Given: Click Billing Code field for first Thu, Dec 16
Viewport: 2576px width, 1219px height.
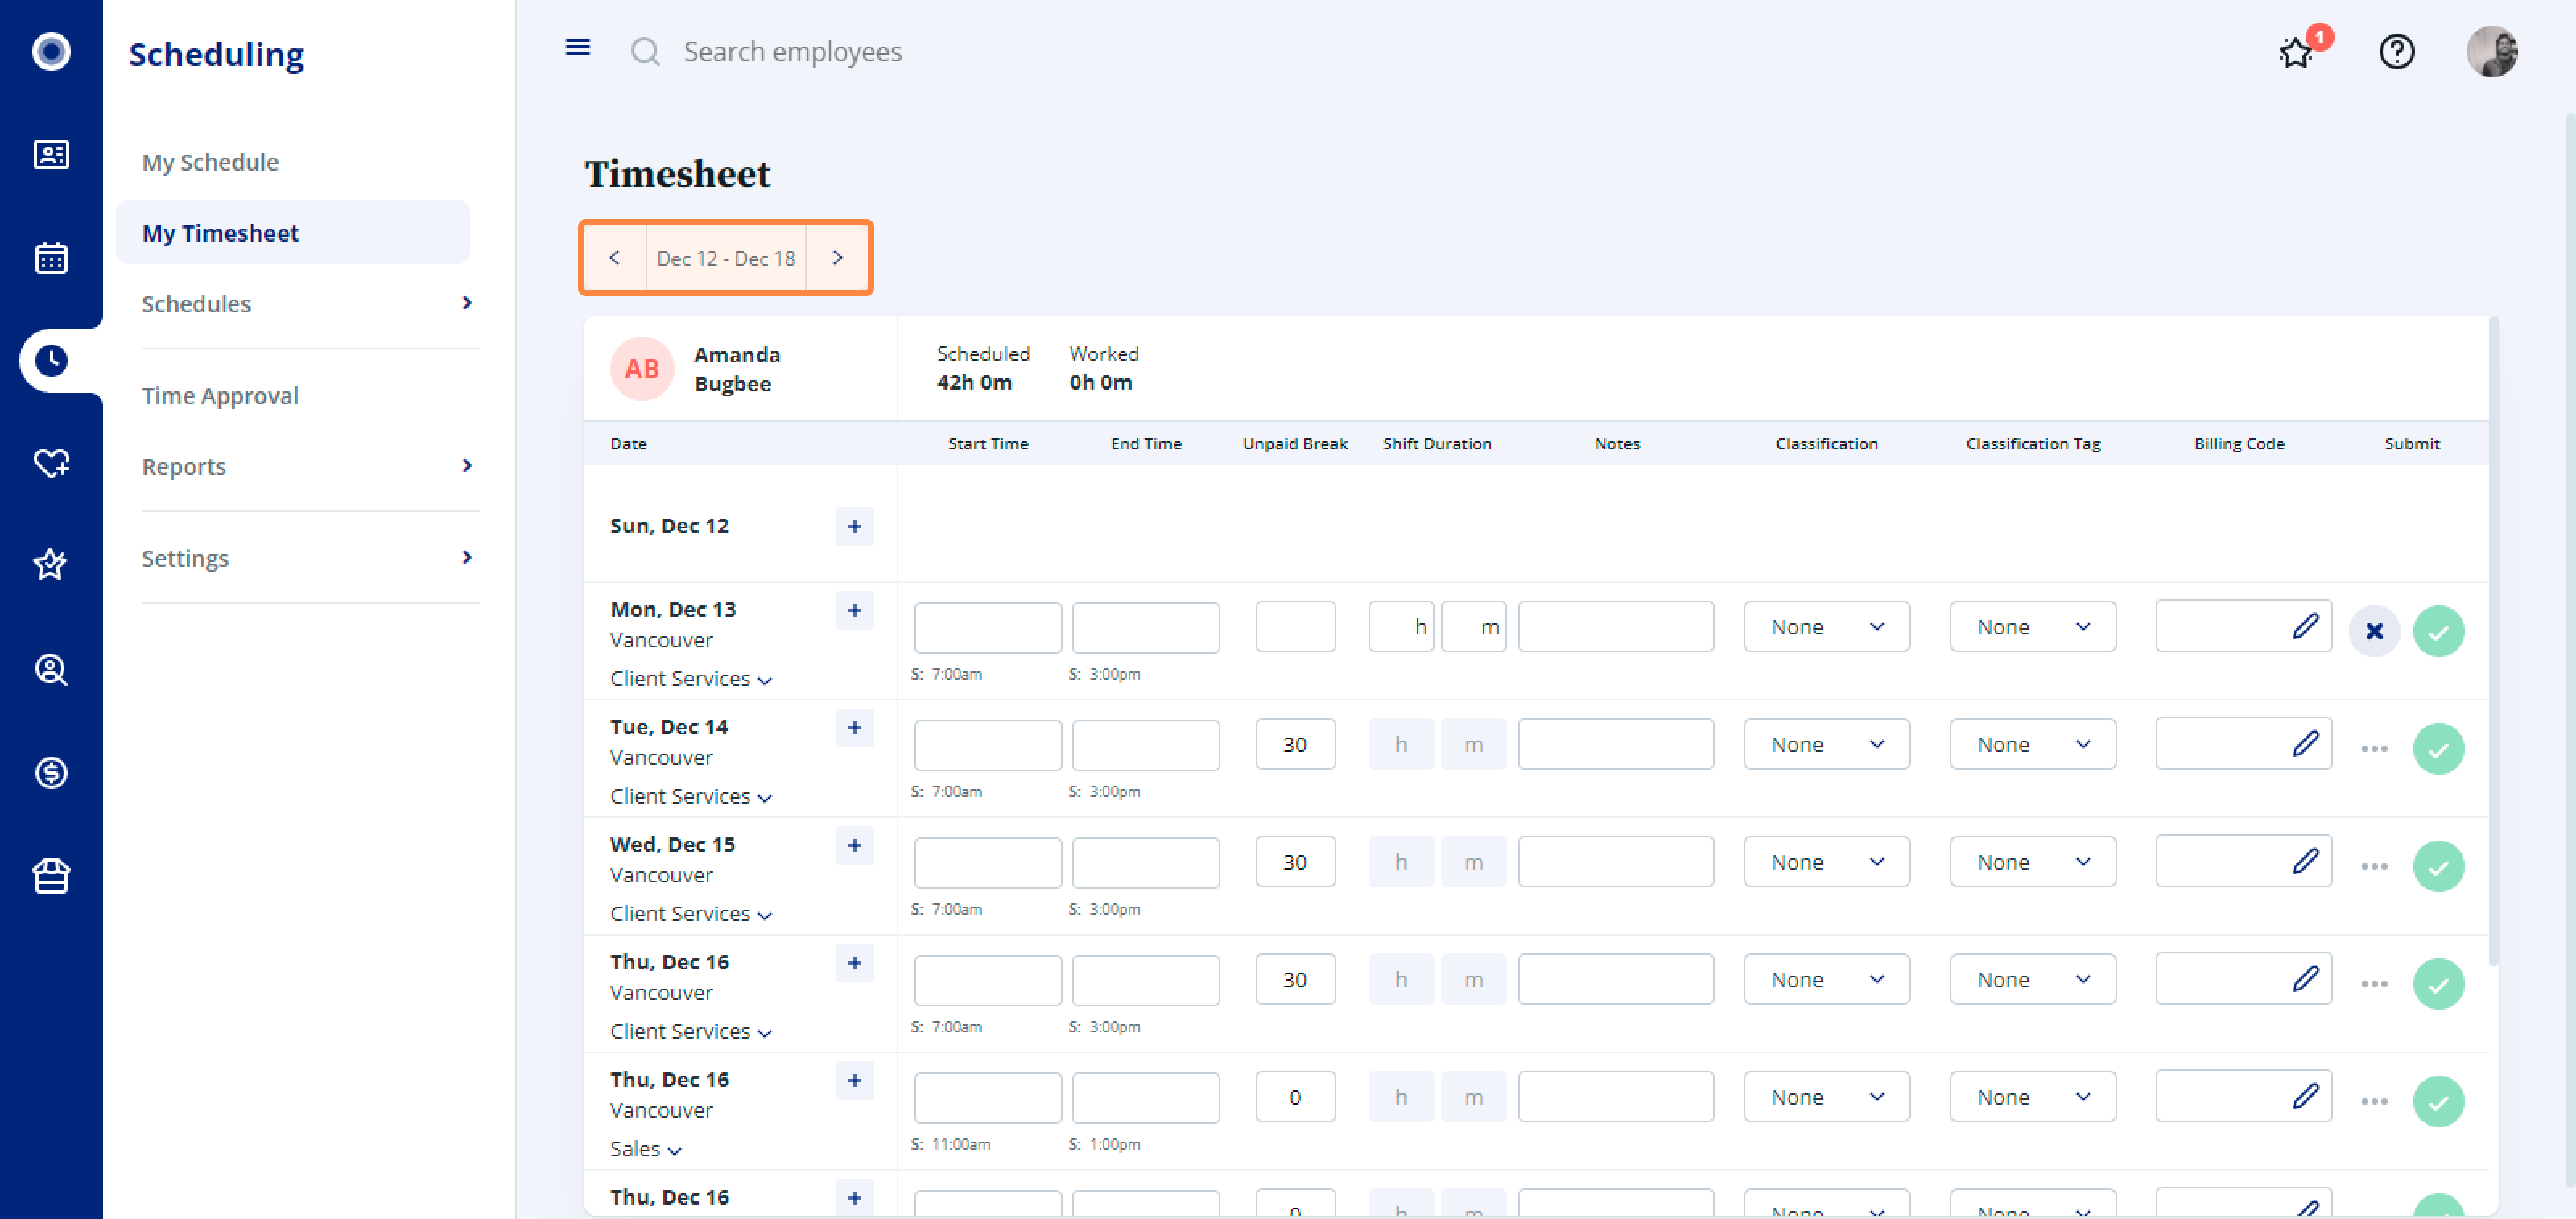Looking at the screenshot, I should tap(2243, 979).
